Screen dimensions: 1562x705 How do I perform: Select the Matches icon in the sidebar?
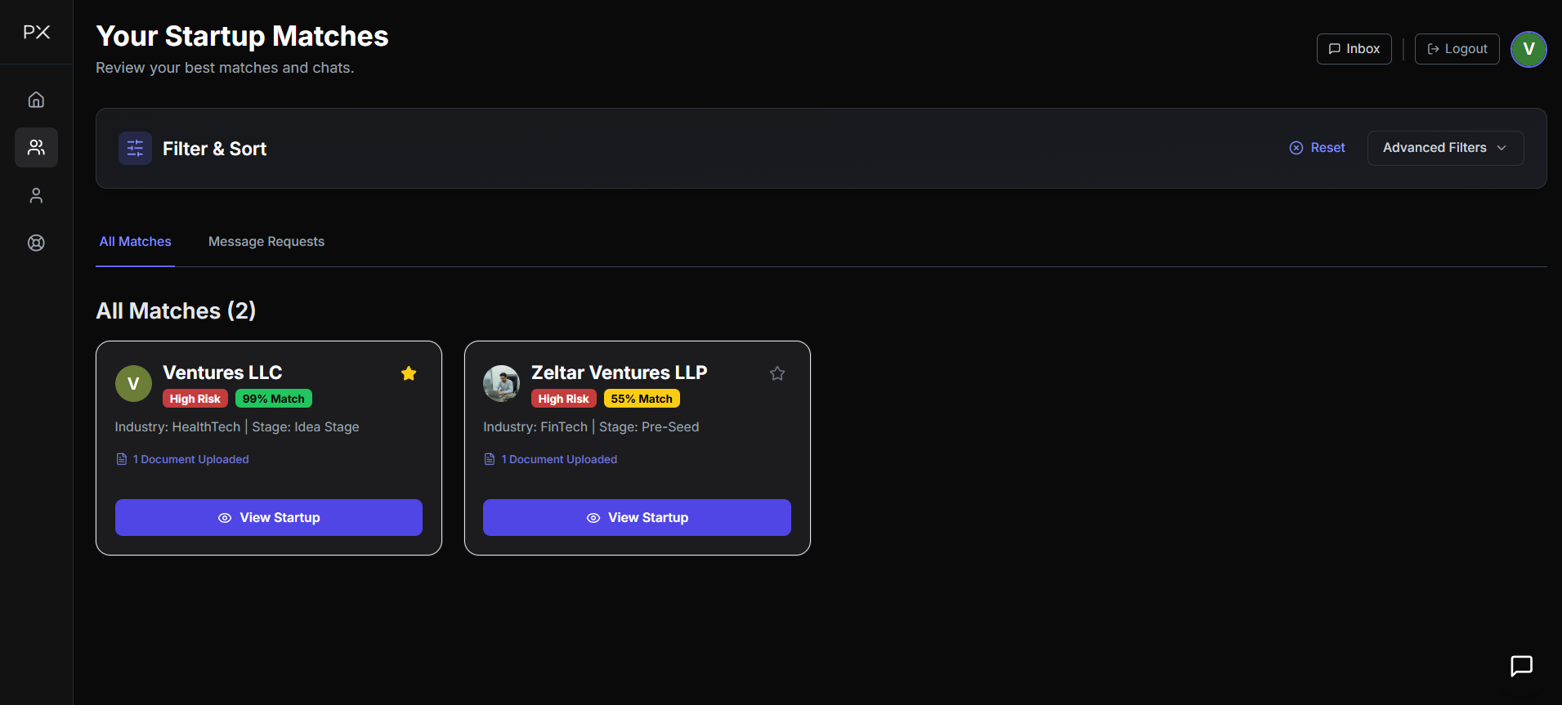(36, 147)
